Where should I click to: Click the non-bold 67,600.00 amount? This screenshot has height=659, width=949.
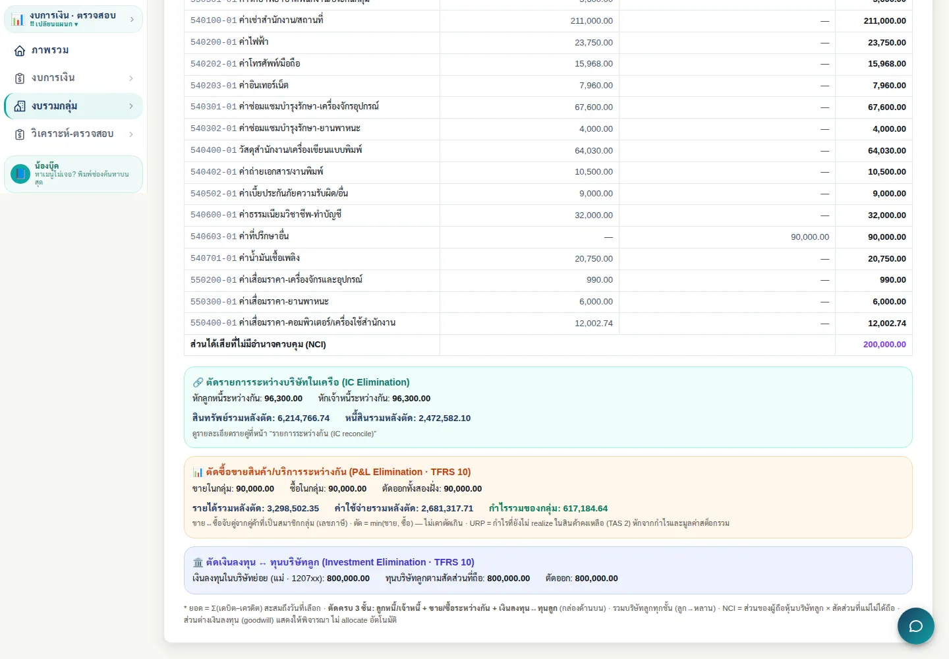point(594,107)
